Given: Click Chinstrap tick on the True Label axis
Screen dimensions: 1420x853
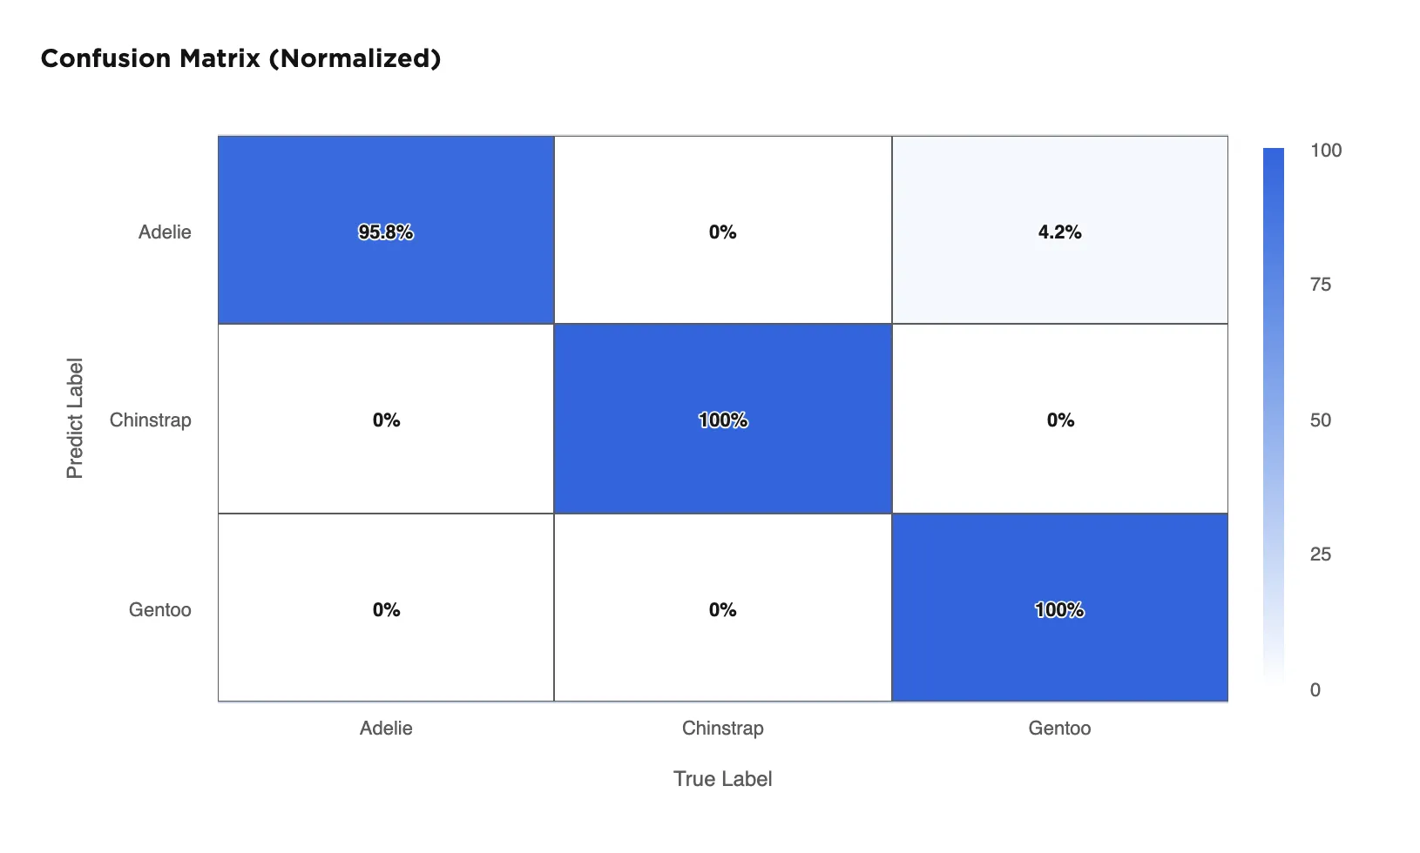Looking at the screenshot, I should 722,729.
